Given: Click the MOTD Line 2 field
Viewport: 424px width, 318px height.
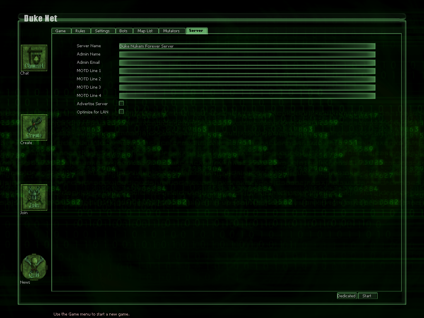Looking at the screenshot, I should tap(247, 79).
